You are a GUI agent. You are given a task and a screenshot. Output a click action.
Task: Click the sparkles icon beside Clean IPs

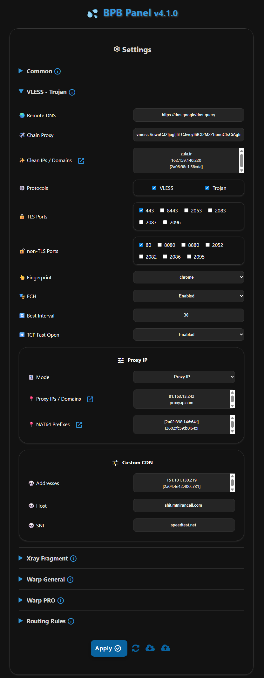click(22, 160)
